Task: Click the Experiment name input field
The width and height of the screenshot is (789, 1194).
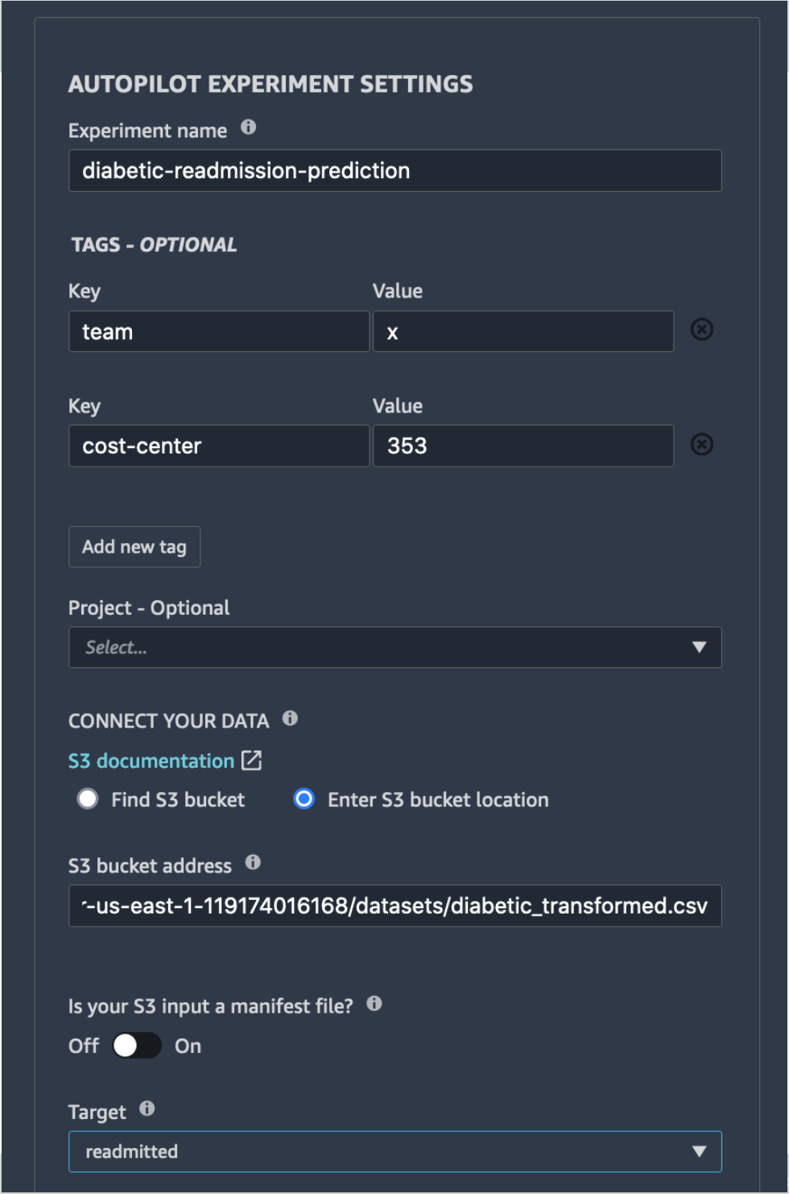Action: tap(395, 171)
